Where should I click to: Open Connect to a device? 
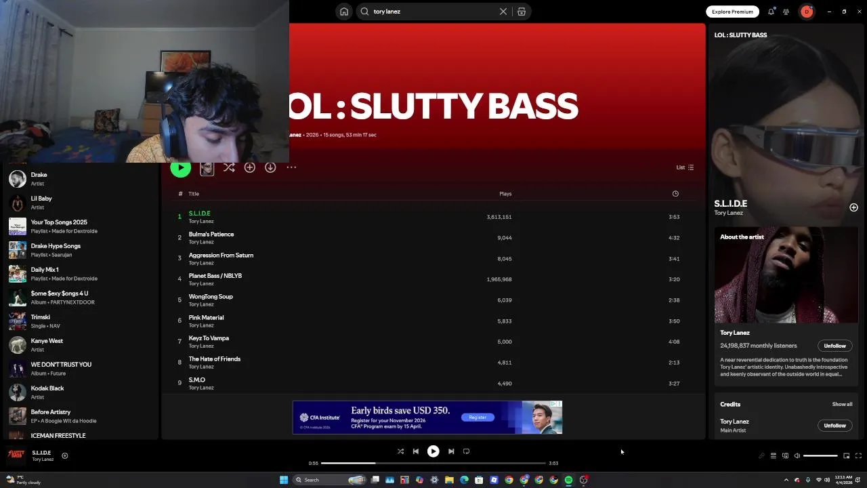785,456
